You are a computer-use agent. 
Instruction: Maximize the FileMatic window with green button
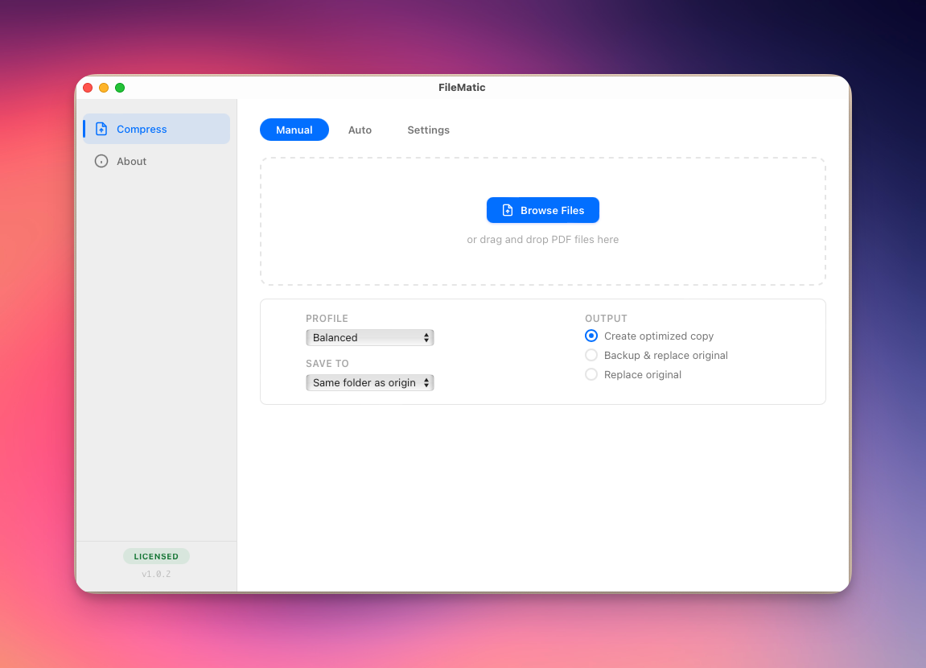pyautogui.click(x=120, y=88)
